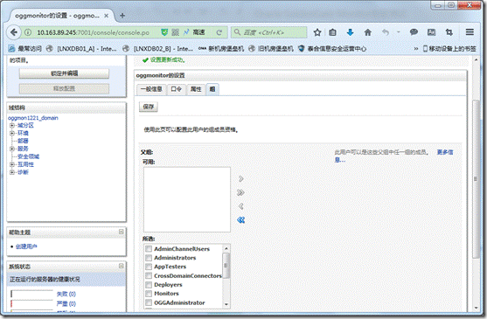
Task: Switch to the 一般信息 tab
Action: 151,89
